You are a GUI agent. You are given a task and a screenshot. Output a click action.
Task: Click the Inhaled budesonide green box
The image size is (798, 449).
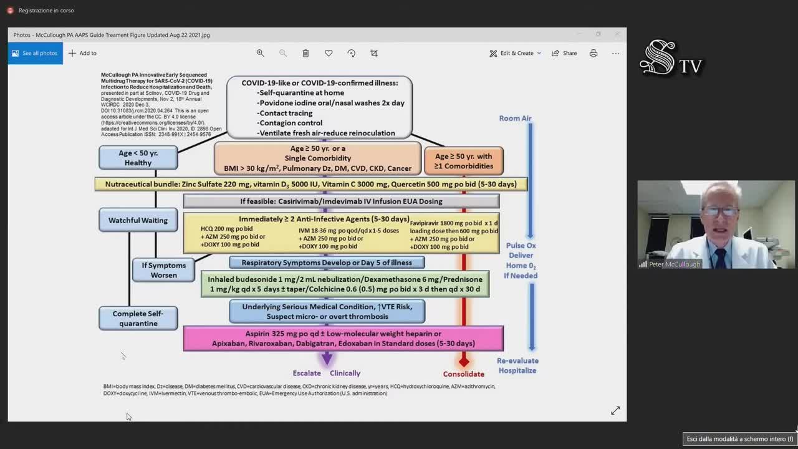[345, 284]
